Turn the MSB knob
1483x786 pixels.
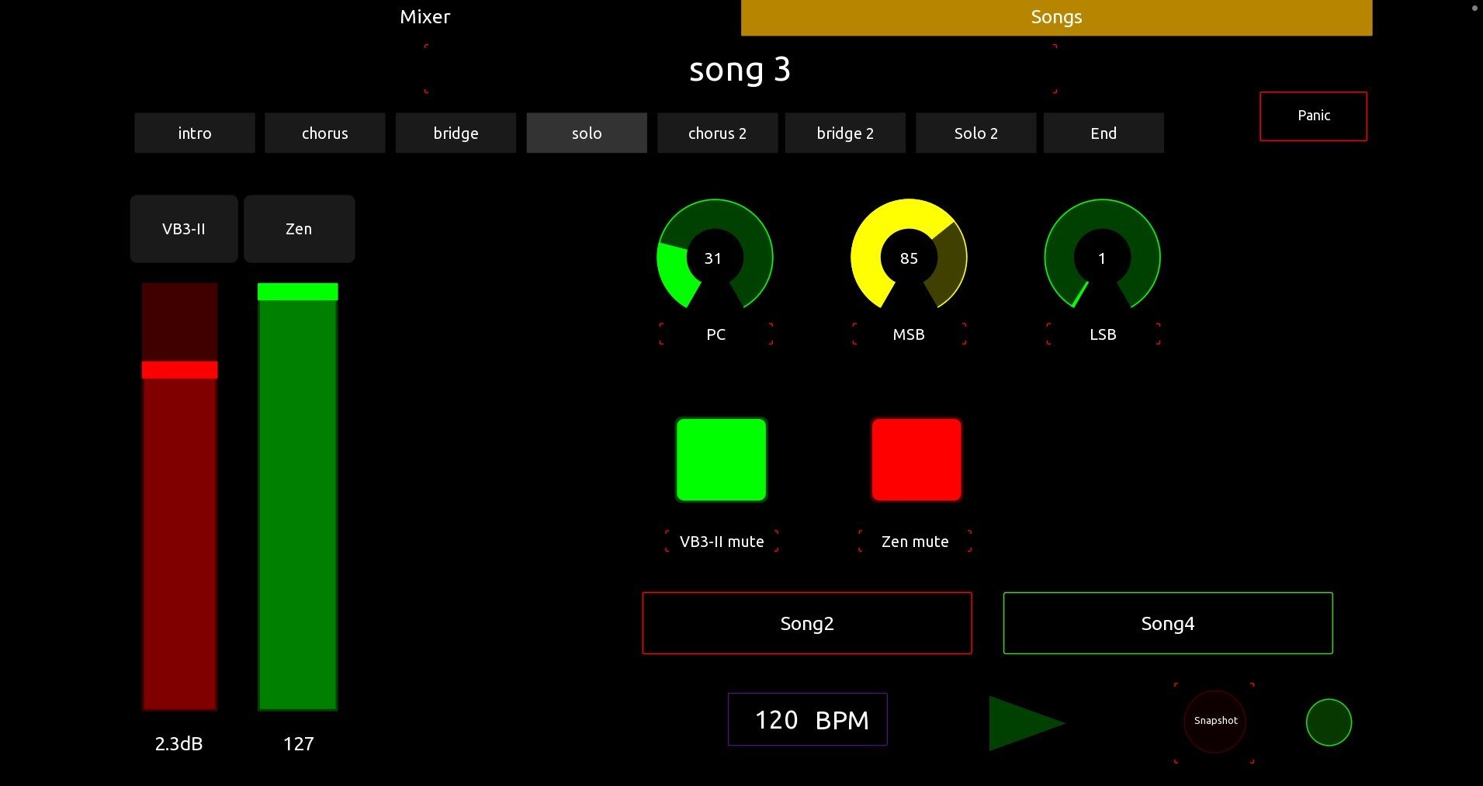point(908,258)
